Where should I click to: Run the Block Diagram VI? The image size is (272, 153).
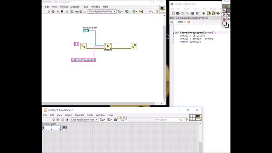coord(49,11)
